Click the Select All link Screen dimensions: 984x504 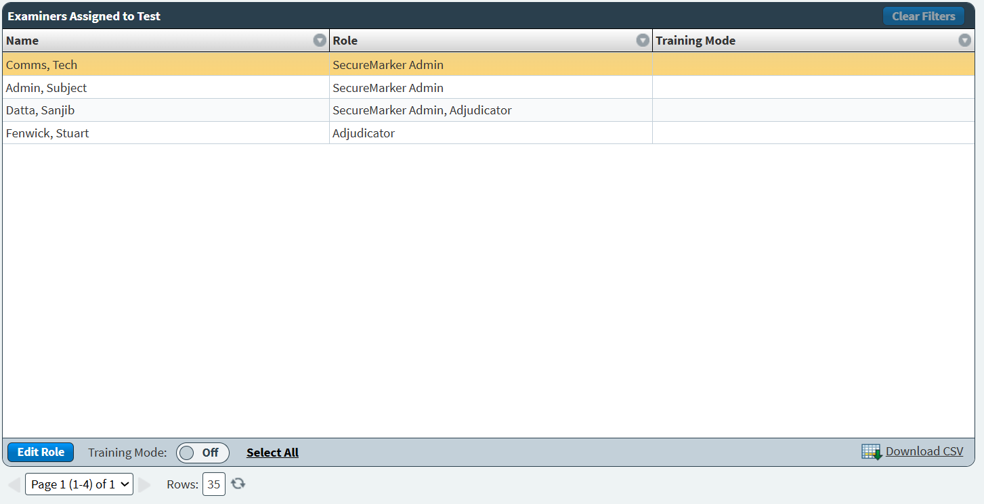click(272, 453)
